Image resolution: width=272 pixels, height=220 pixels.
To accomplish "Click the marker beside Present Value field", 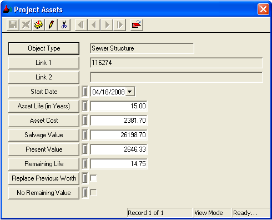I will 85,149.
